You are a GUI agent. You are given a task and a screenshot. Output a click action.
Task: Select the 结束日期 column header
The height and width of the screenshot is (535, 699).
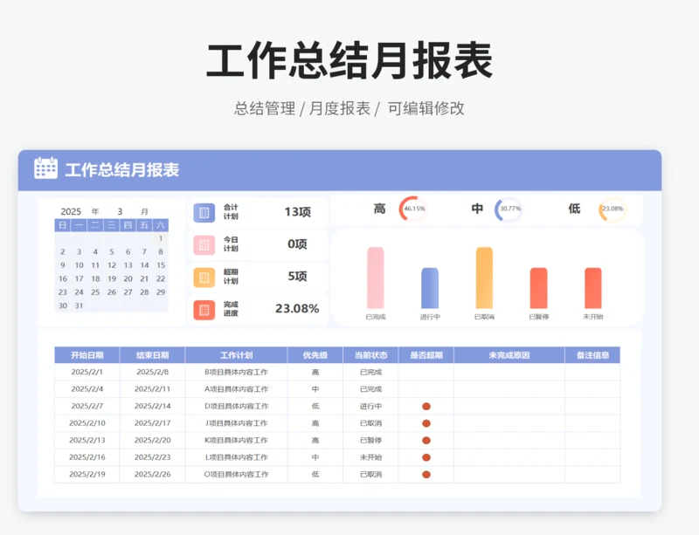[x=152, y=355]
